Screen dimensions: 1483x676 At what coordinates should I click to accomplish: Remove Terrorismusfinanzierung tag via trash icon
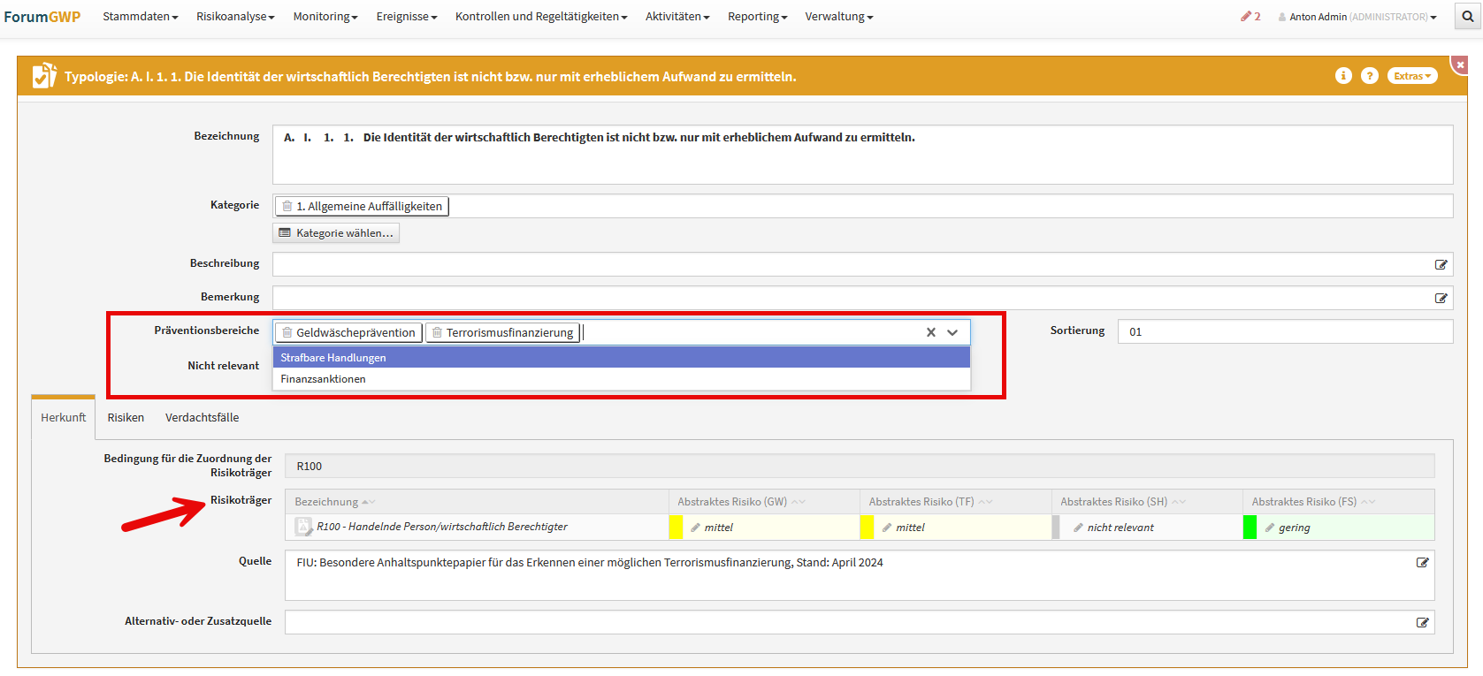pos(437,332)
